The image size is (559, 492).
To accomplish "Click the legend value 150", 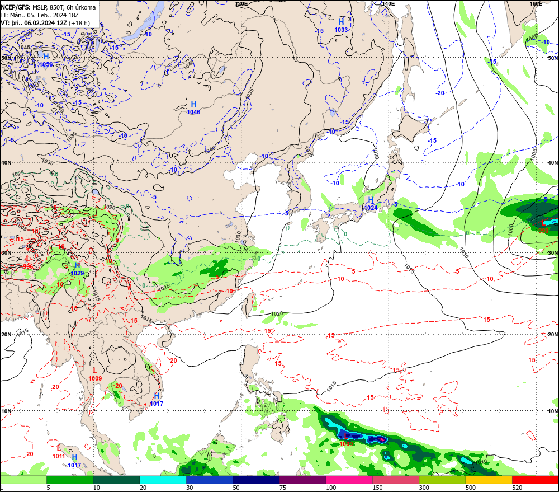I will (377, 488).
